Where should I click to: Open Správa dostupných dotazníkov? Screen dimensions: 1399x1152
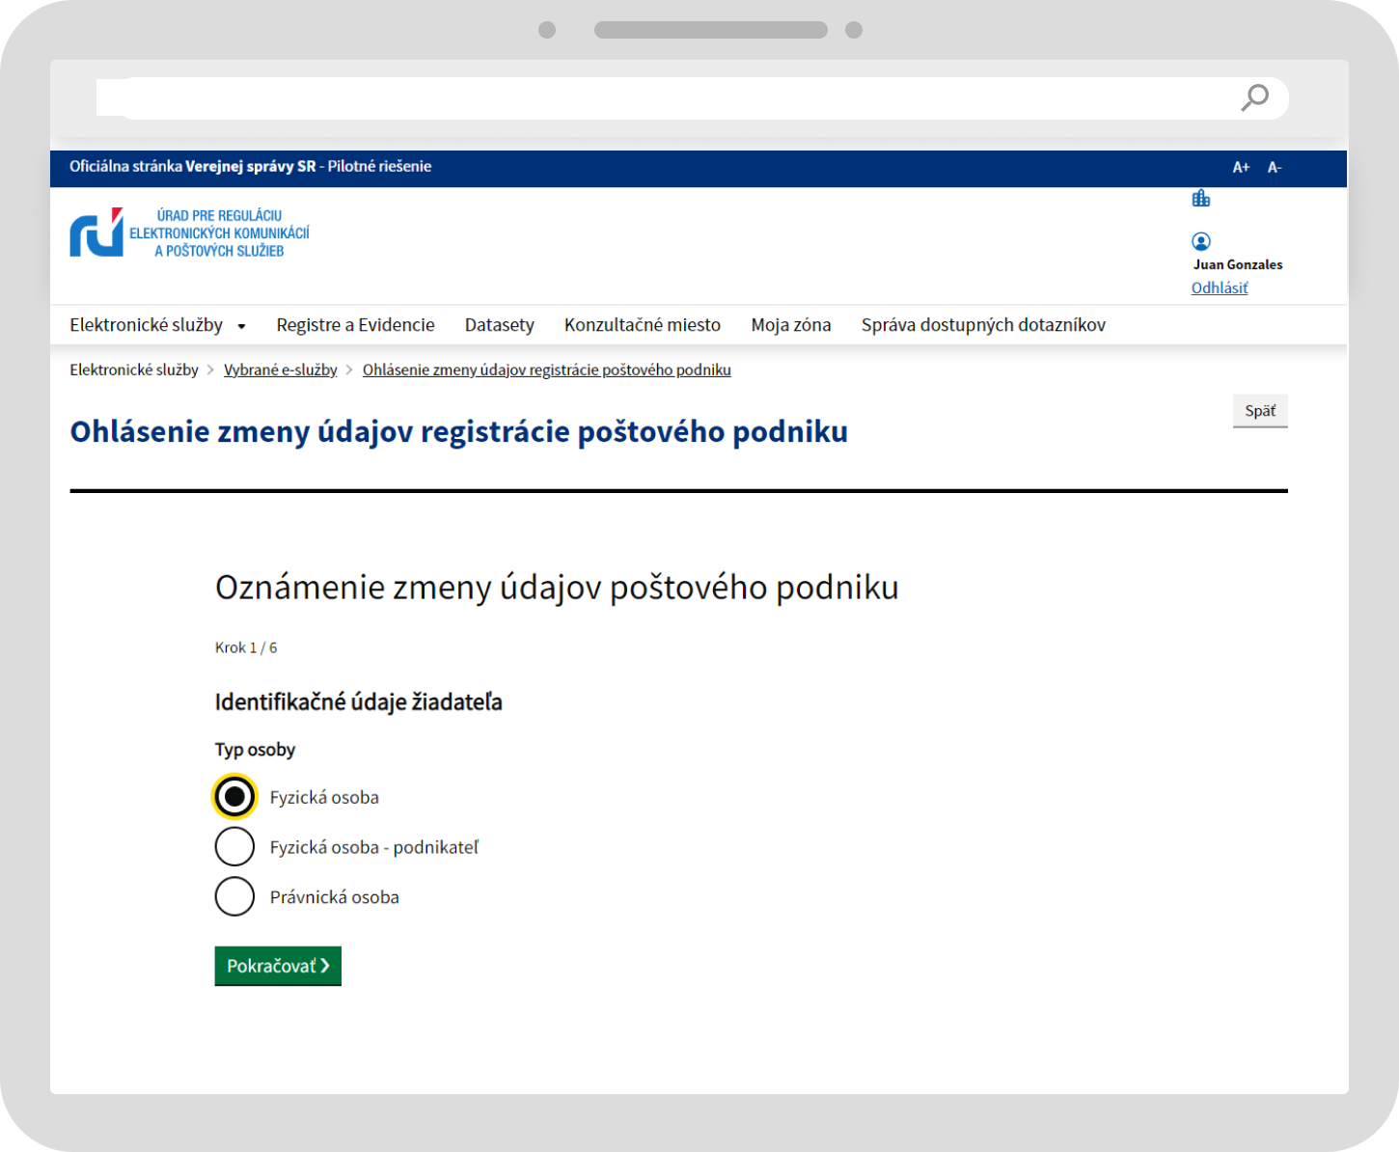pyautogui.click(x=982, y=325)
